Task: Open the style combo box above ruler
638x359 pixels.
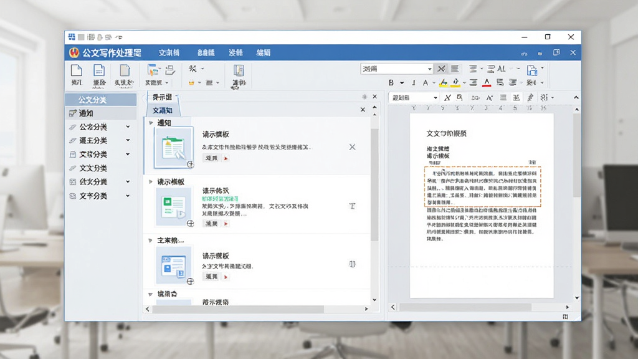Action: pyautogui.click(x=414, y=98)
